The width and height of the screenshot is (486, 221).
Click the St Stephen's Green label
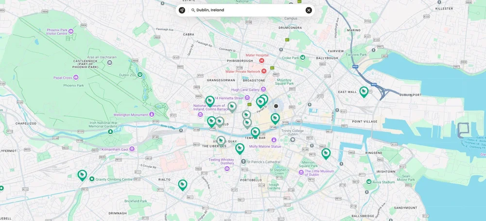[279, 172]
